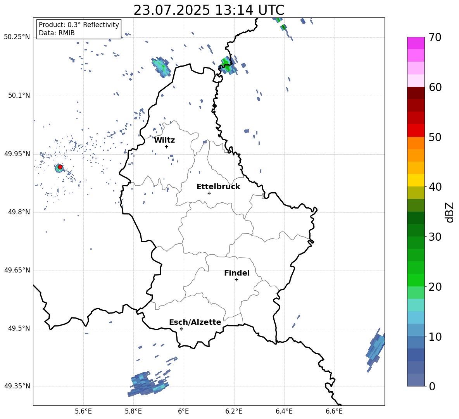
Task: Click the Findel station cross marker
Action: (236, 280)
